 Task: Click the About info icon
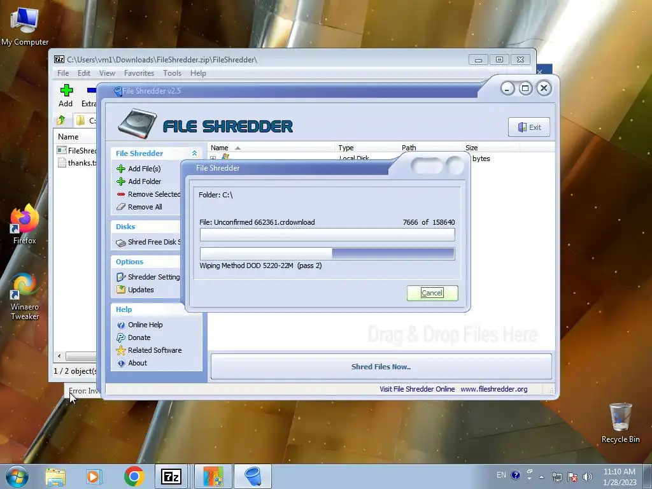pos(121,363)
